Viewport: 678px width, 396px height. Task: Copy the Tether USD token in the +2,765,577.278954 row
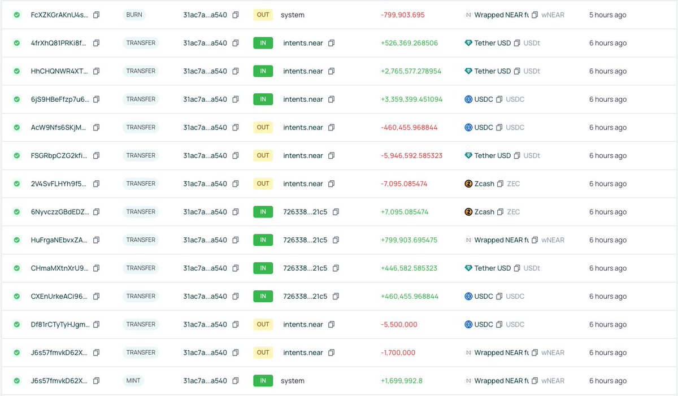tap(517, 71)
